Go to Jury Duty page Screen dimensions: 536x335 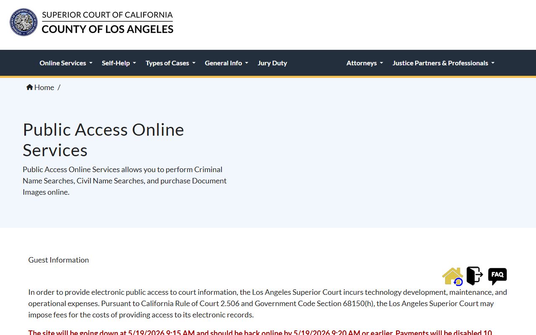tap(272, 63)
